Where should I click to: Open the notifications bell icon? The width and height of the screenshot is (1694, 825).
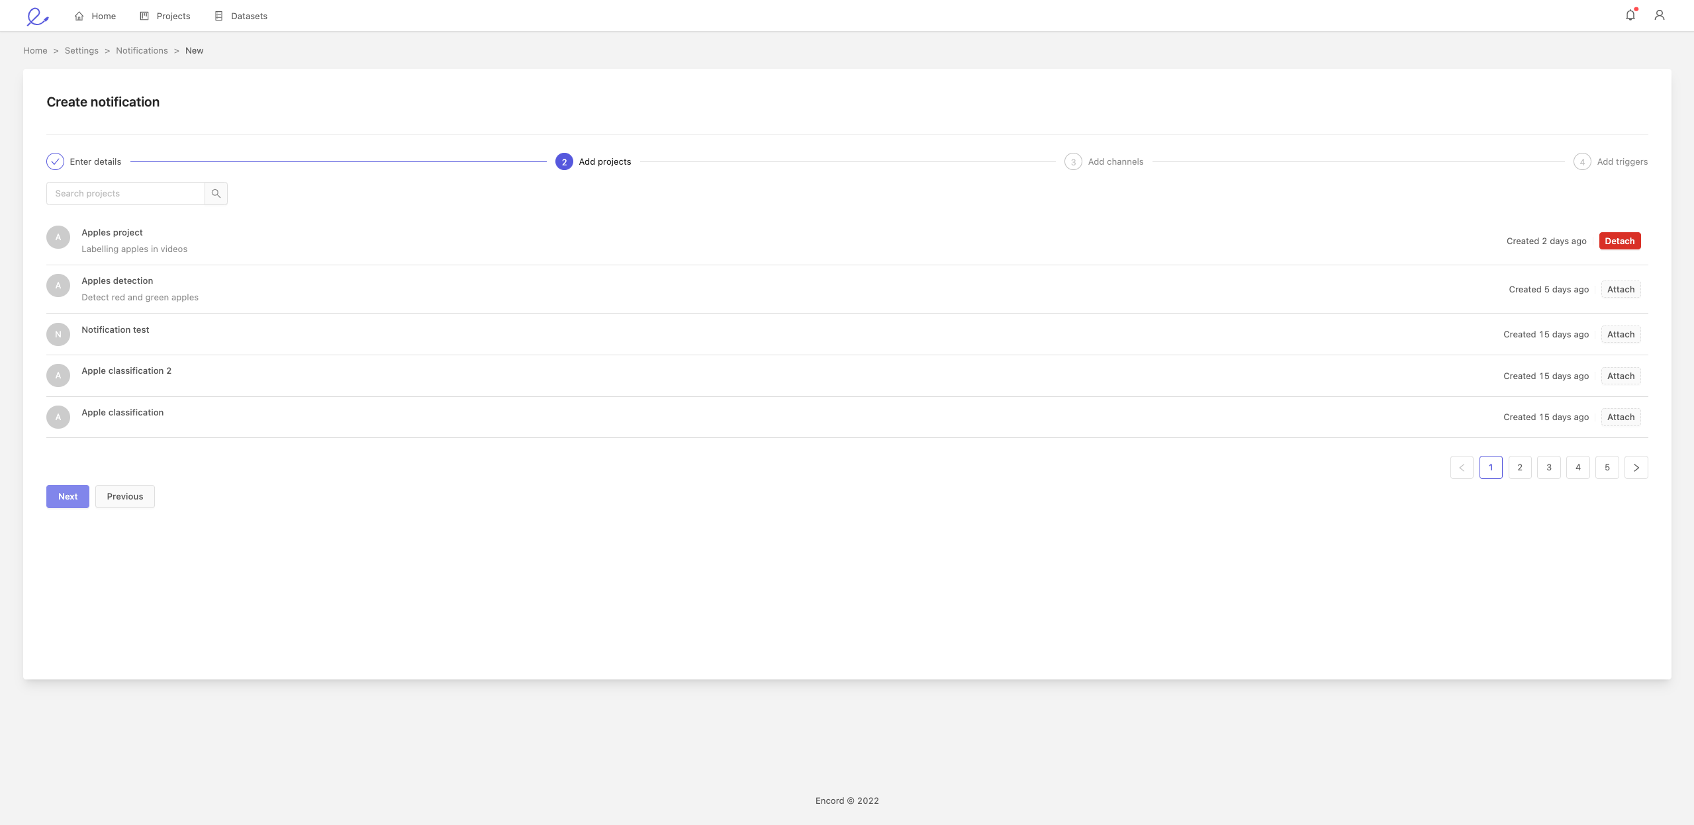pos(1630,15)
